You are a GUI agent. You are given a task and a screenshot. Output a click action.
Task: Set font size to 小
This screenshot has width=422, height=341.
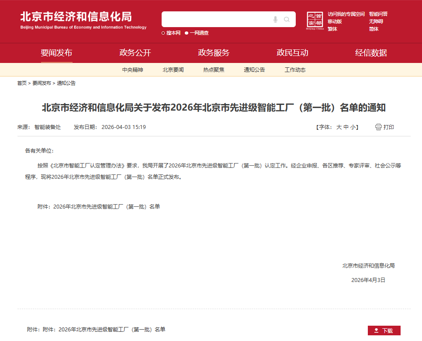(353, 127)
